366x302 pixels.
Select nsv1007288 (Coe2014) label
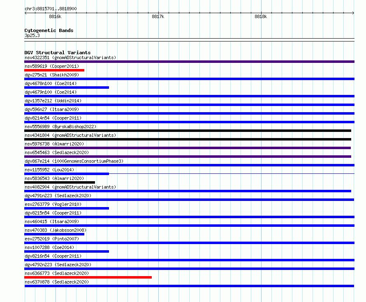point(49,247)
